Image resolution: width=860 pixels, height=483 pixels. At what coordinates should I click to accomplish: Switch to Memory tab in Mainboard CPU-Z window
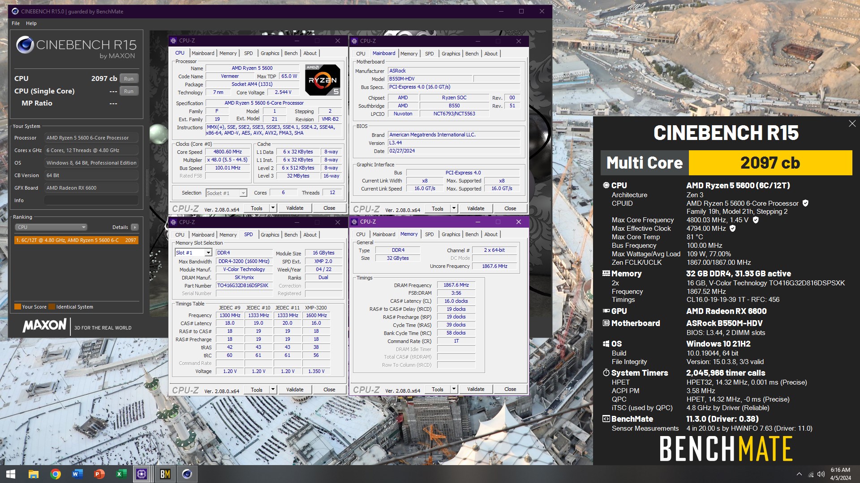[x=409, y=54]
